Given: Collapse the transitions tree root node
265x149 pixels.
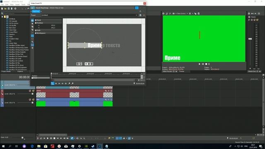Looking at the screenshot, I should tap(2, 17).
